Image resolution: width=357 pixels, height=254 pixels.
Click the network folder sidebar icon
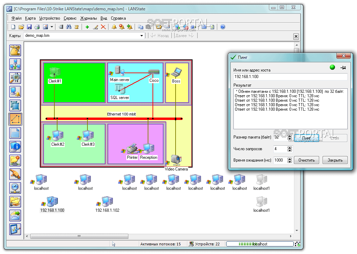pyautogui.click(x=15, y=161)
